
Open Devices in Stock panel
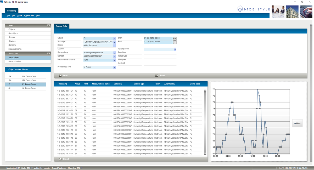[x=28, y=41]
